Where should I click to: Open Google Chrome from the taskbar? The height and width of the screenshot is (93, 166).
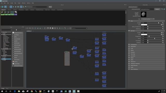tap(32, 91)
